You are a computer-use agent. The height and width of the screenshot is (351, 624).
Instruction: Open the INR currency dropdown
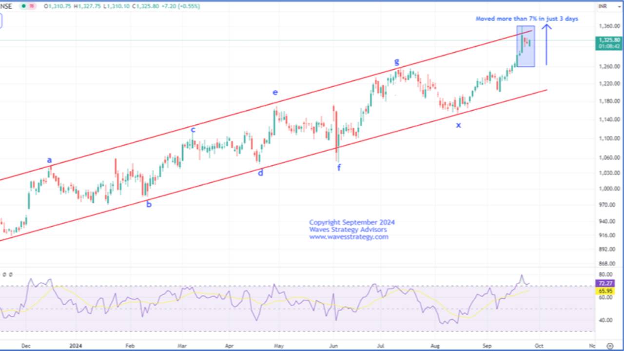pyautogui.click(x=603, y=6)
